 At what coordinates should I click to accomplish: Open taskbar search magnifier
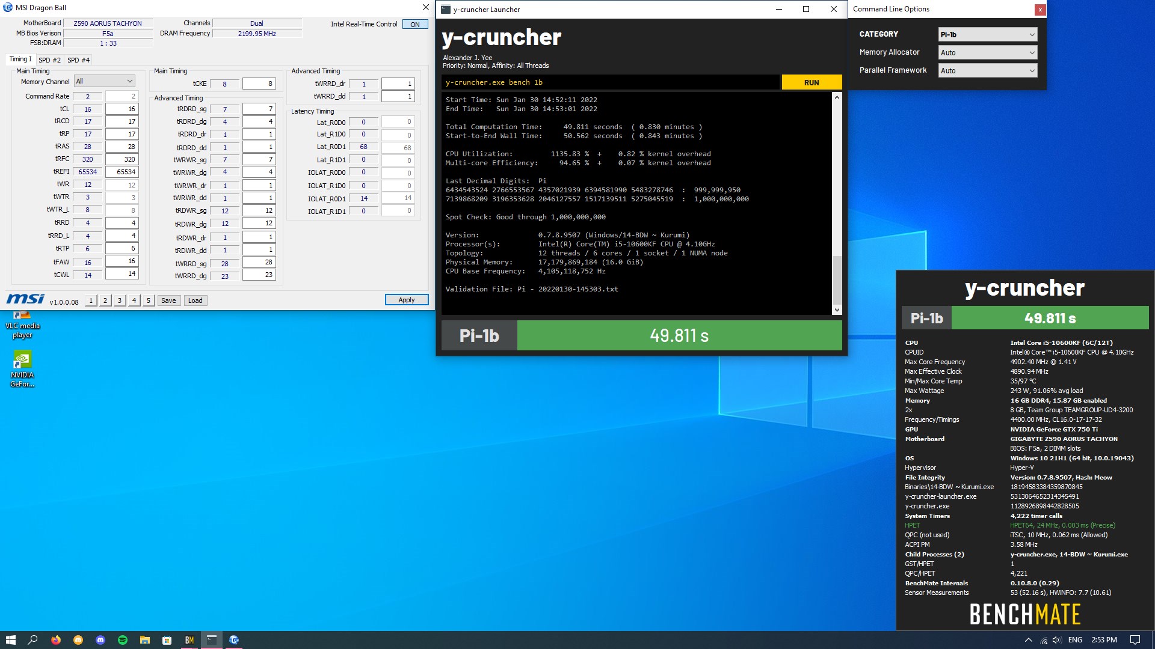coord(33,640)
